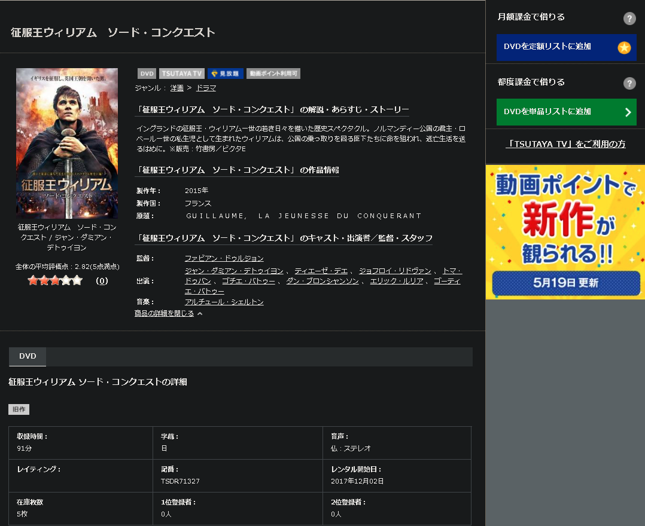The height and width of the screenshot is (526, 645).
Task: Click the 都度課金で借りる heading
Action: coord(531,82)
